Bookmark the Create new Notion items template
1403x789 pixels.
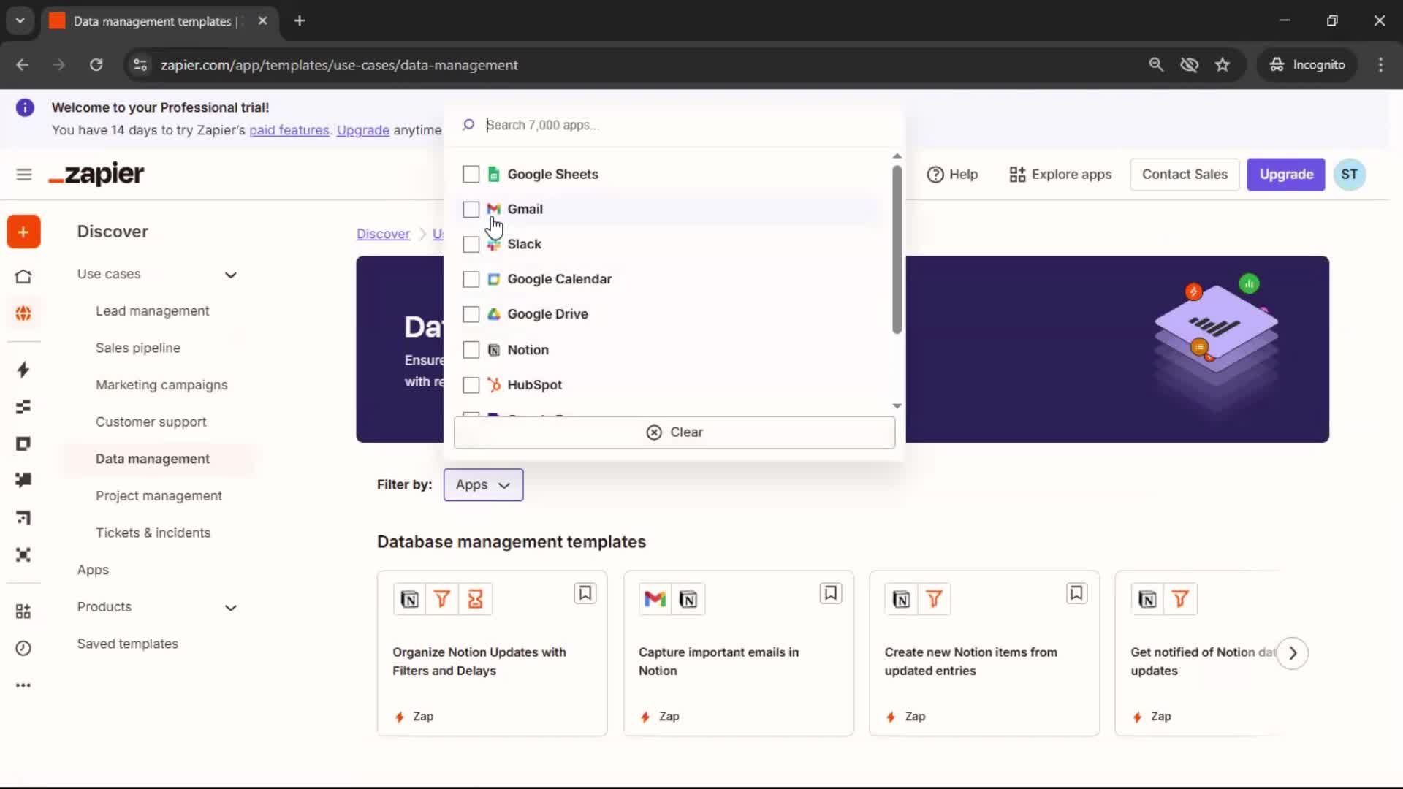(1076, 593)
